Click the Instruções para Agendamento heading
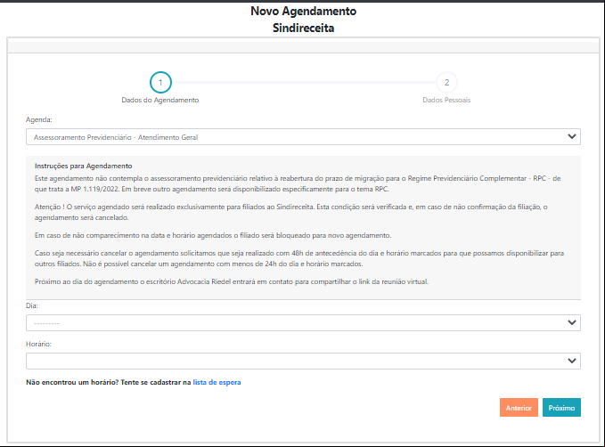This screenshot has height=447, width=605. pos(84,166)
